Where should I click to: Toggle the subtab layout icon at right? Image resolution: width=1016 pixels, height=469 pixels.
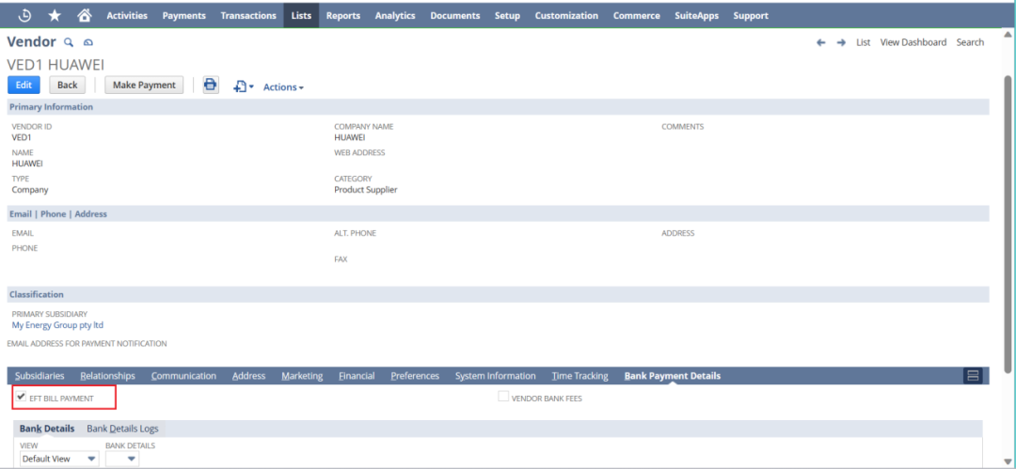pyautogui.click(x=972, y=376)
